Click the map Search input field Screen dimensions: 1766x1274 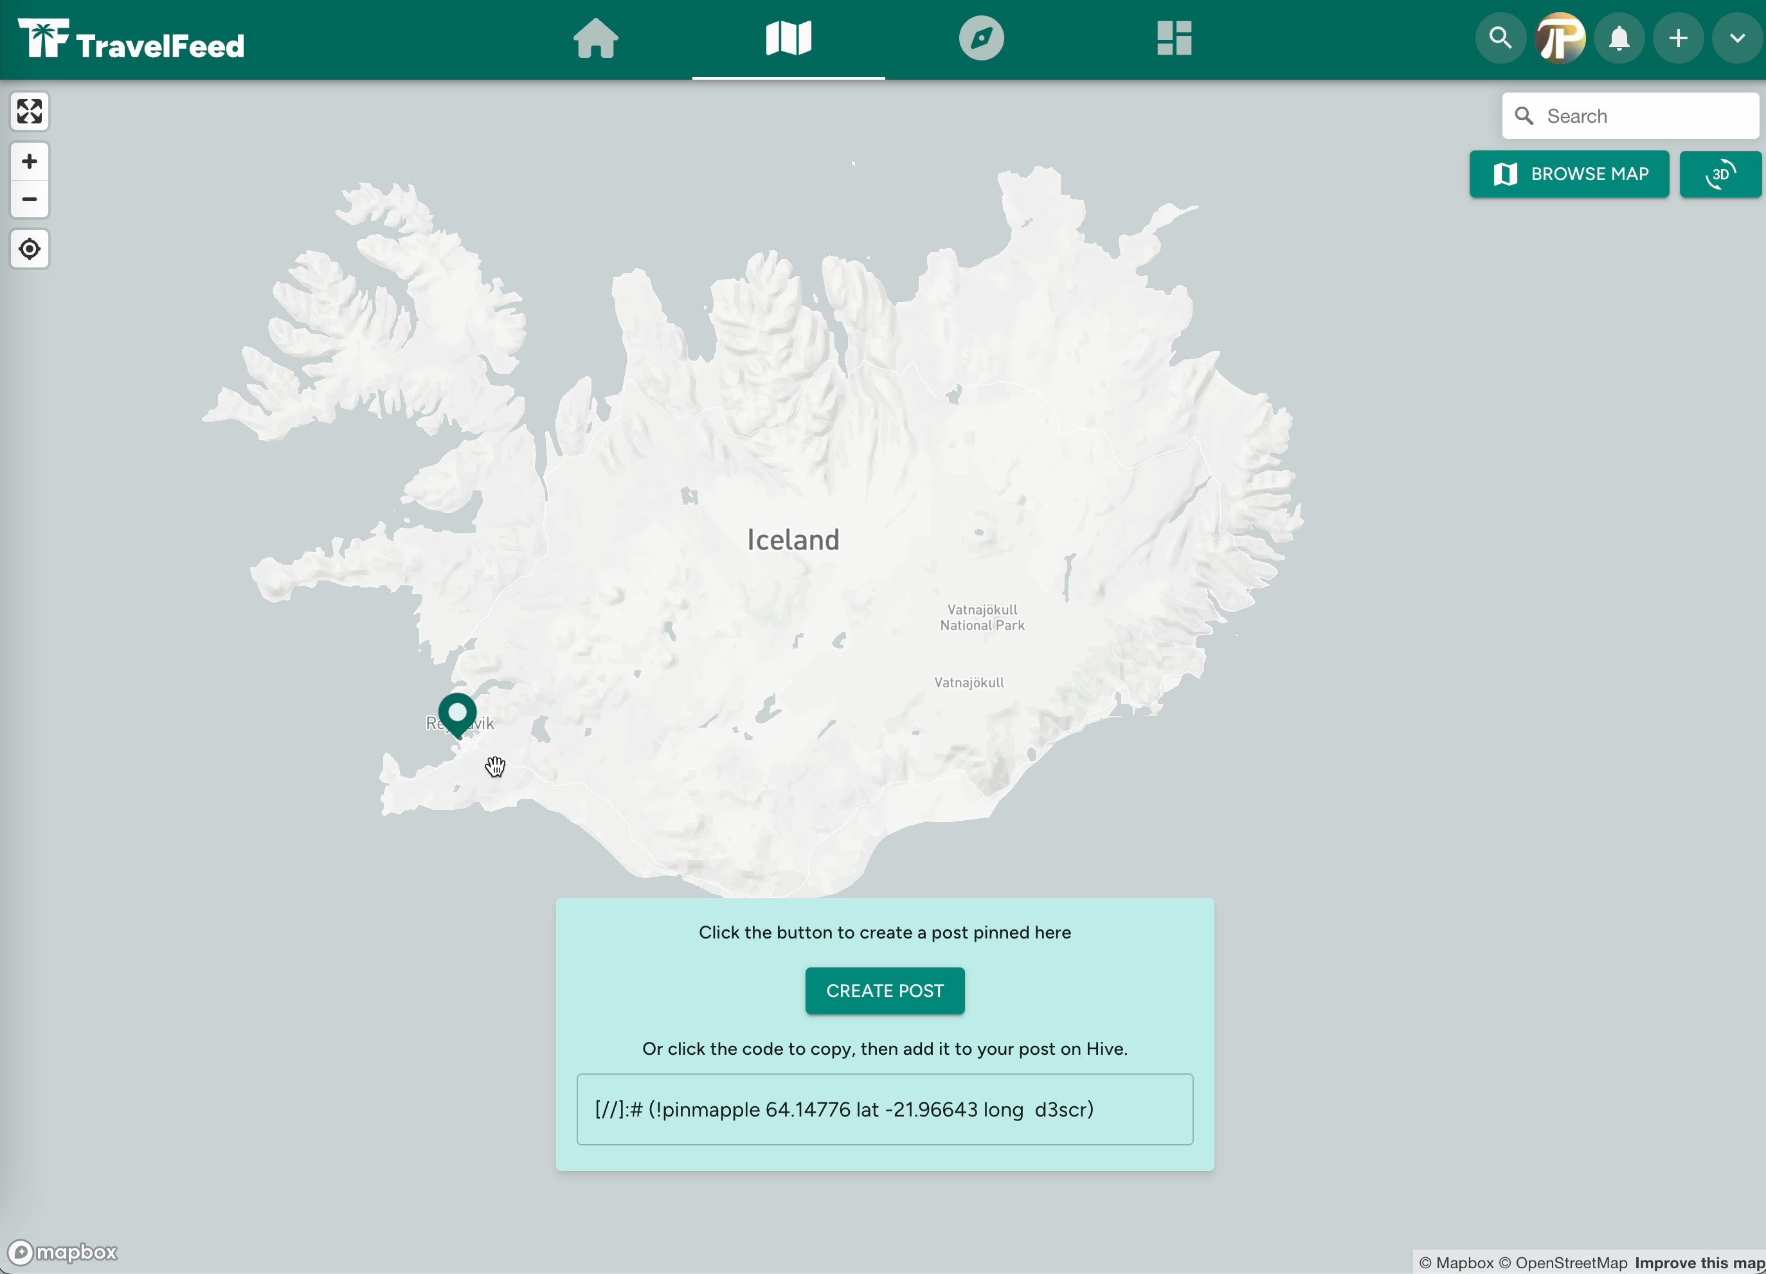(1630, 116)
